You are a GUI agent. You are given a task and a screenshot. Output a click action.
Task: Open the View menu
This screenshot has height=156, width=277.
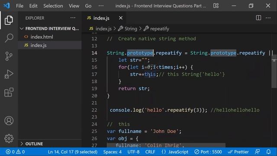pyautogui.click(x=74, y=6)
